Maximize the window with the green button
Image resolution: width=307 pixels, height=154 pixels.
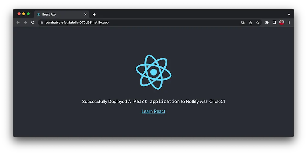[x=28, y=14]
